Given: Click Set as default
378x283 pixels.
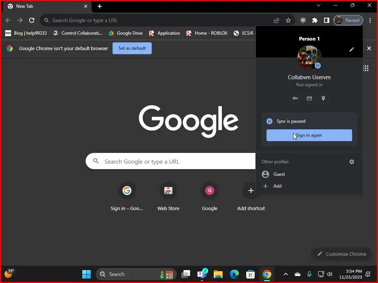Looking at the screenshot, I should pos(132,48).
